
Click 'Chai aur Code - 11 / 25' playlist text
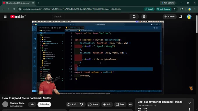[146, 105]
